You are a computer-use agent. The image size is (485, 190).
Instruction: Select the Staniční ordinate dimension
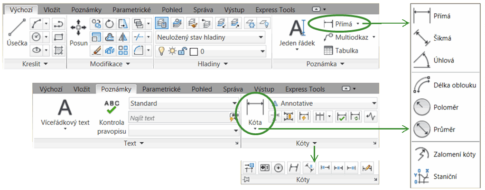(421, 176)
